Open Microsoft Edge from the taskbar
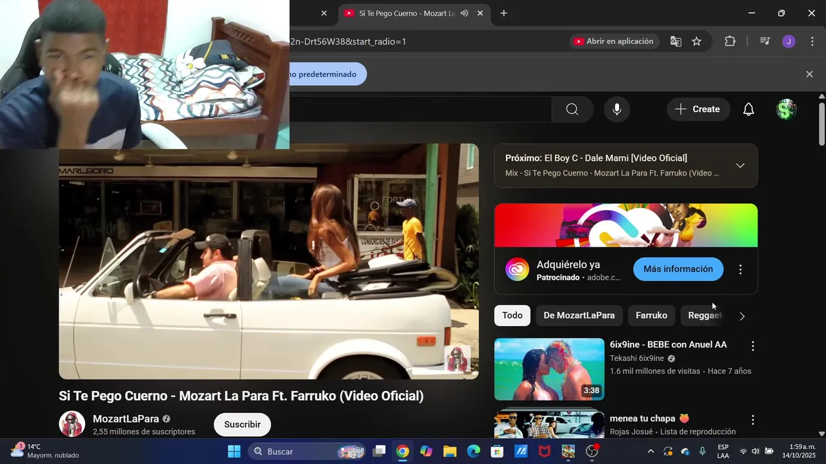 click(474, 451)
